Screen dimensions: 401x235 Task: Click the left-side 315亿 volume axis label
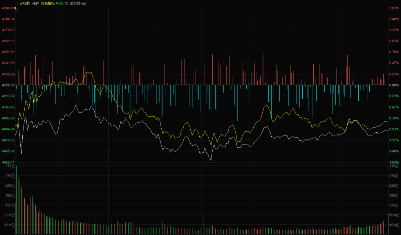(x=9, y=166)
